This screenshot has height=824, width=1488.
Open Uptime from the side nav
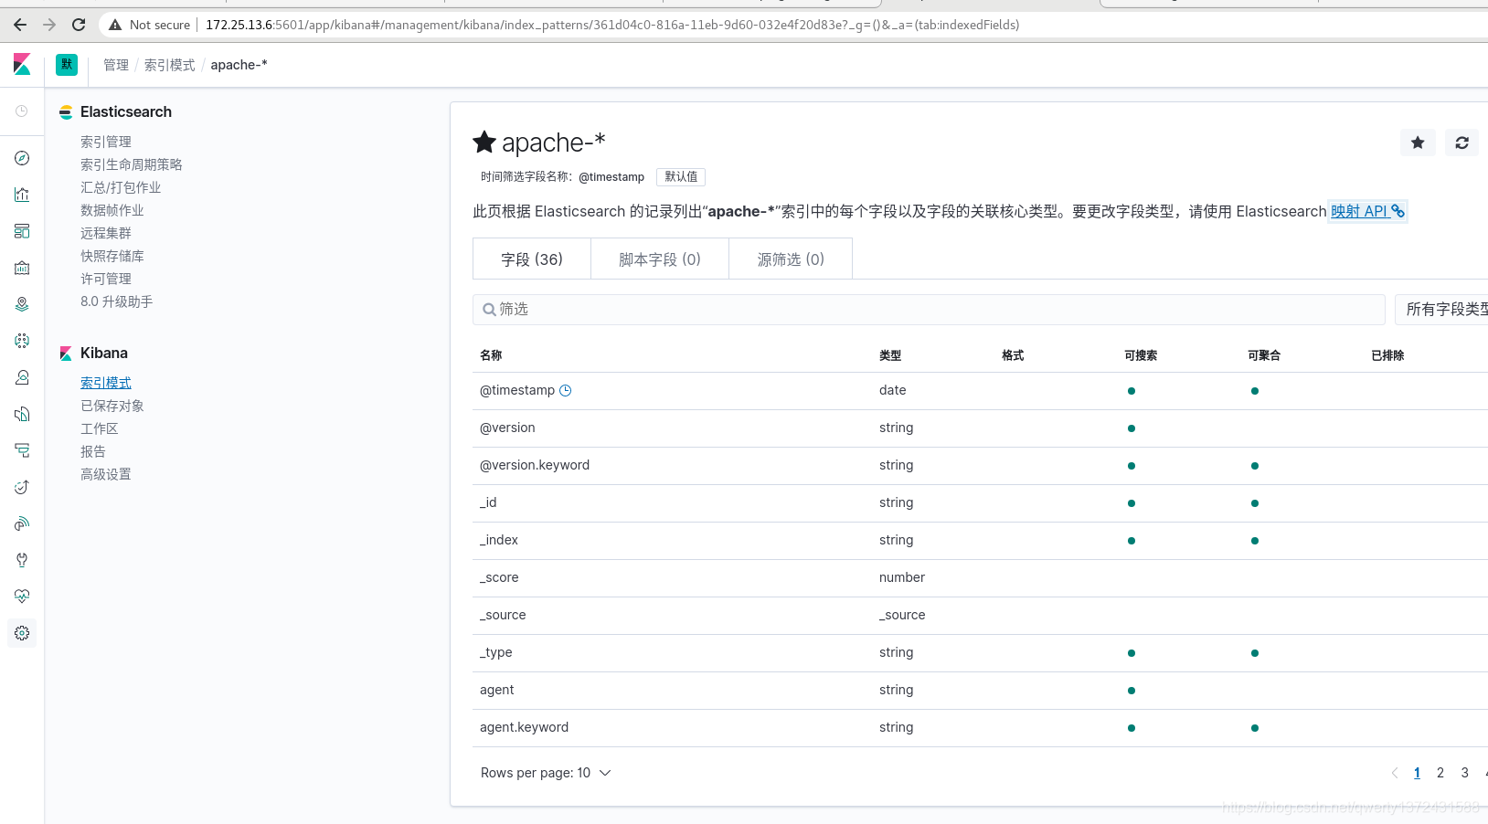click(22, 487)
